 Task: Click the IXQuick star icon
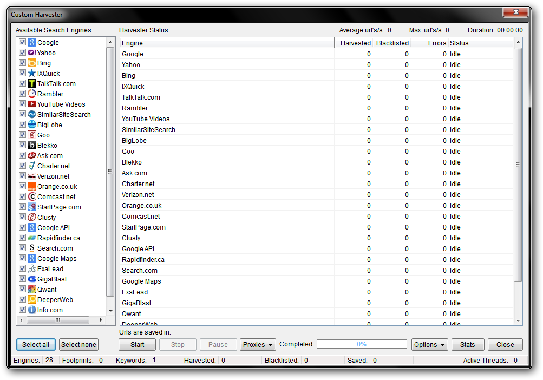click(x=32, y=73)
